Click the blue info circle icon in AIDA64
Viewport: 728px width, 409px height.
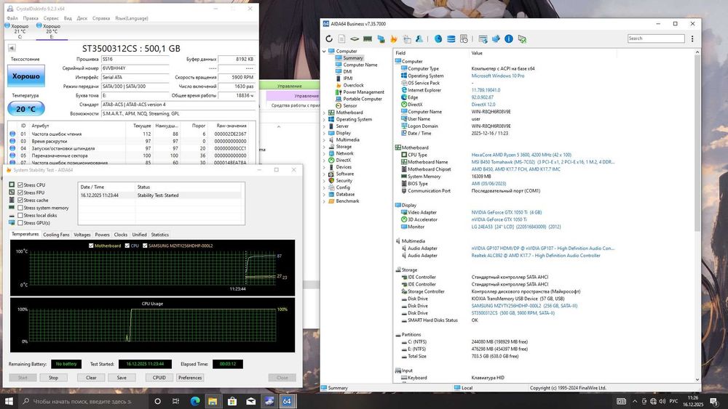(509, 39)
